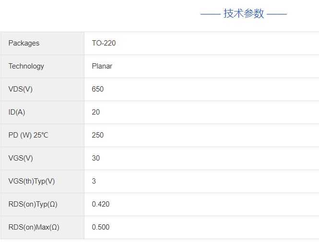The image size is (319, 244).
Task: Select the RDS(on)Max(Ω) label
Action: (x=34, y=227)
